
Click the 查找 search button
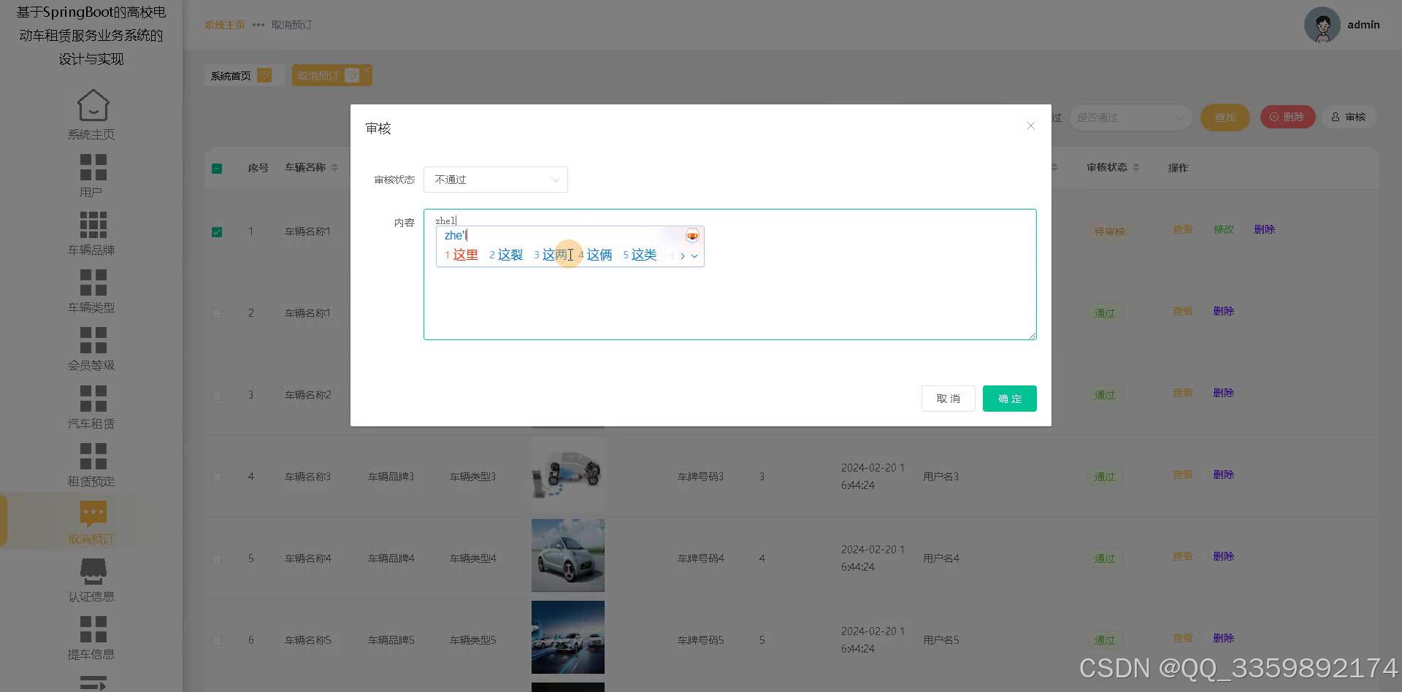1225,118
